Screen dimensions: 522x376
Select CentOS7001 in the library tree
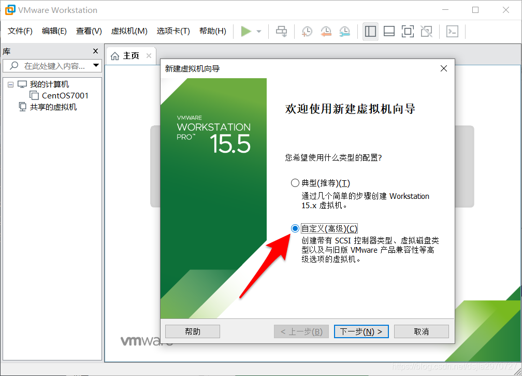coord(65,96)
